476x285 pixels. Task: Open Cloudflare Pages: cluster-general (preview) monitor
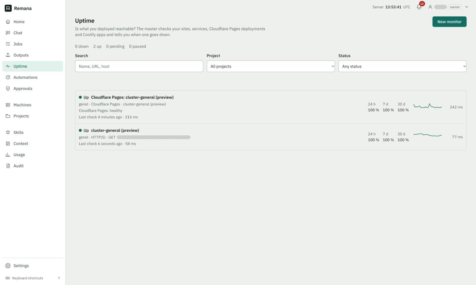(132, 97)
